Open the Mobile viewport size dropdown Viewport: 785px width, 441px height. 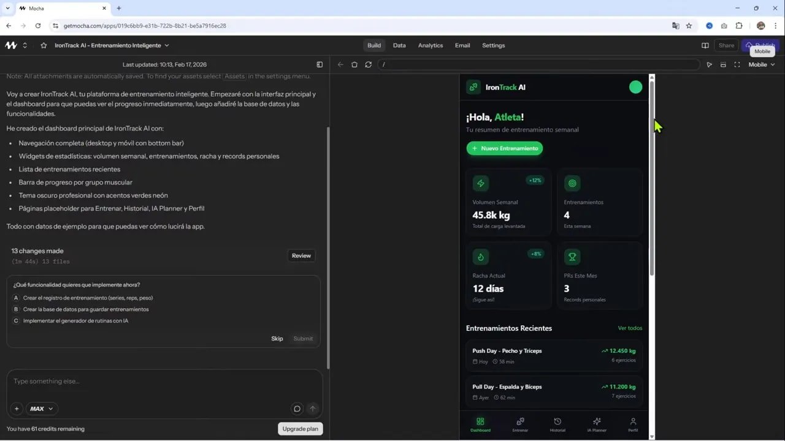[x=760, y=64]
